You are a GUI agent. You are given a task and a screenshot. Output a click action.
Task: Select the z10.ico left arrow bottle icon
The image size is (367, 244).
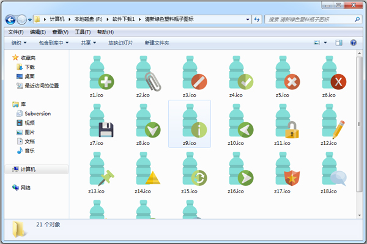(241, 120)
